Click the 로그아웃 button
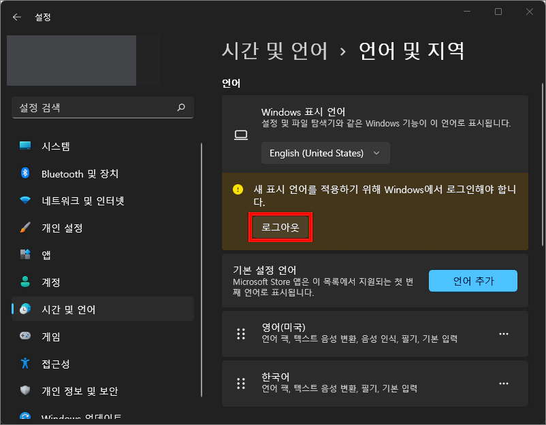The image size is (546, 425). (x=280, y=227)
